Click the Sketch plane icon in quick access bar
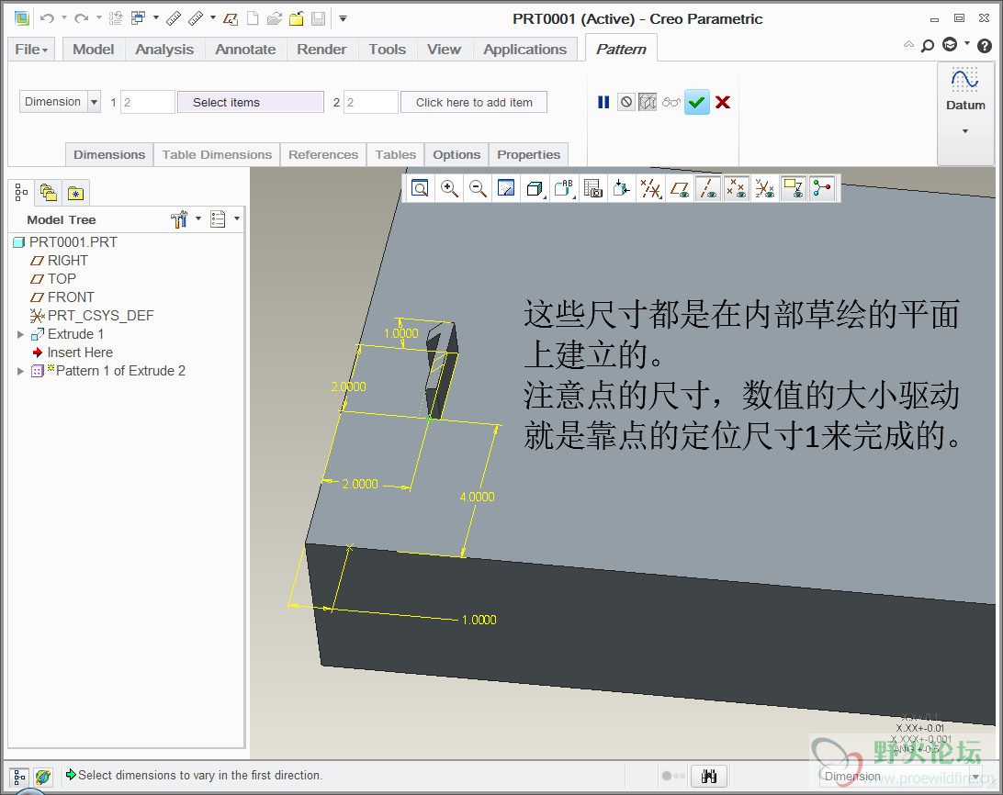The width and height of the screenshot is (1003, 795). [x=231, y=18]
